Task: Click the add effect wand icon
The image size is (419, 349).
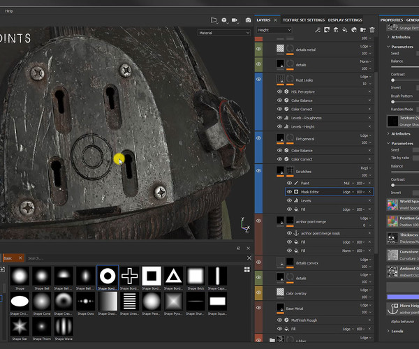Action: [318, 30]
